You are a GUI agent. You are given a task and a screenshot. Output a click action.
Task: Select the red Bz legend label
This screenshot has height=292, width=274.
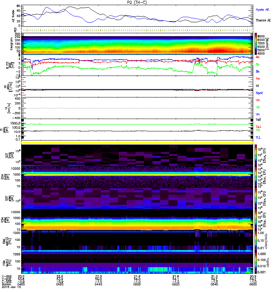pos(258,57)
